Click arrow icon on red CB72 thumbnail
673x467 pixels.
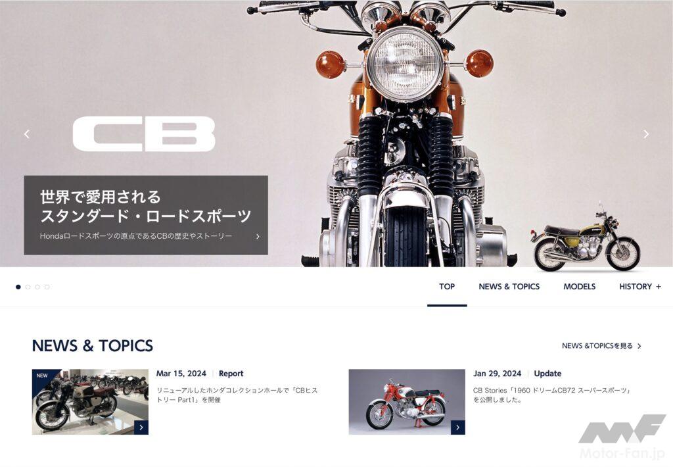[x=458, y=428]
